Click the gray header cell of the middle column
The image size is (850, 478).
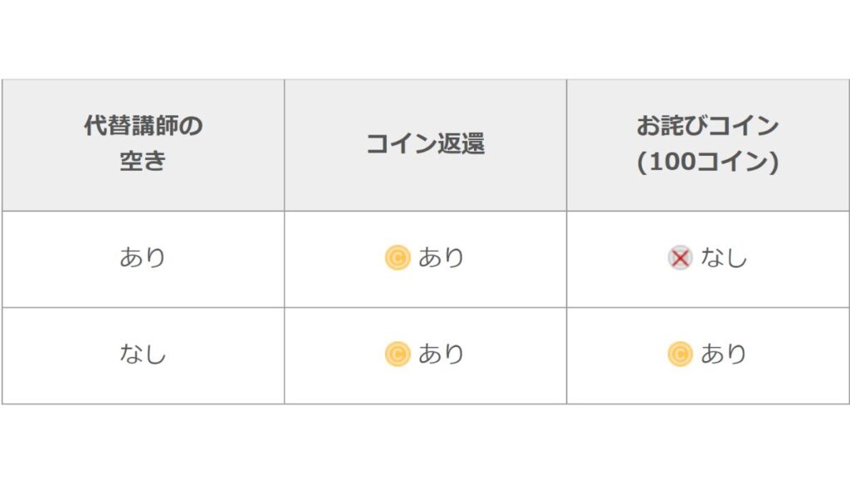(426, 145)
